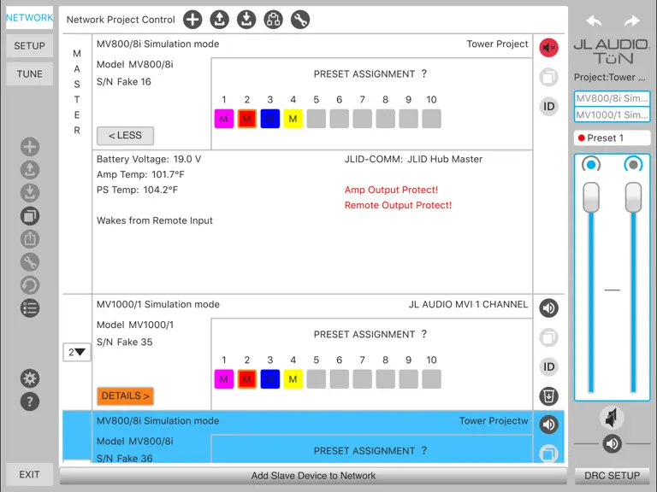This screenshot has height=492, width=657.
Task: Open the Preset 1 selector
Action: coord(612,138)
